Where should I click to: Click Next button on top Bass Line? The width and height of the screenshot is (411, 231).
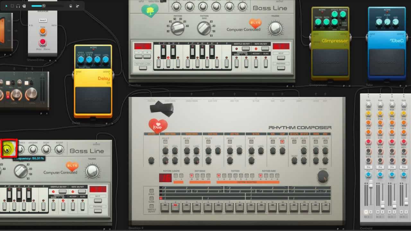(281, 58)
